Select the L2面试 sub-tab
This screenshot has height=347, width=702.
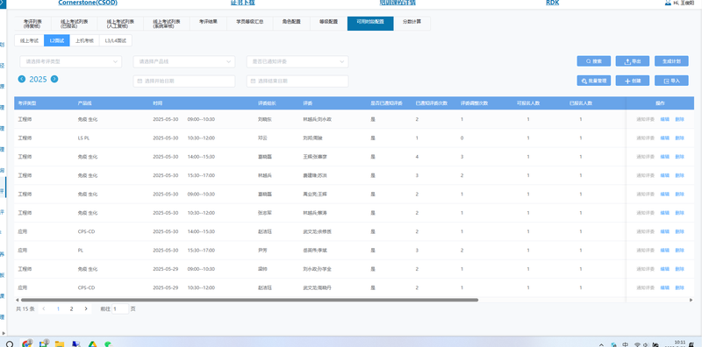pyautogui.click(x=57, y=40)
